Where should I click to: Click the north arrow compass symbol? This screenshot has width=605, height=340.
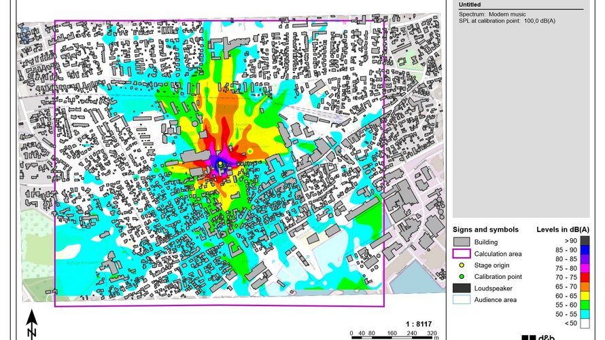click(x=32, y=324)
